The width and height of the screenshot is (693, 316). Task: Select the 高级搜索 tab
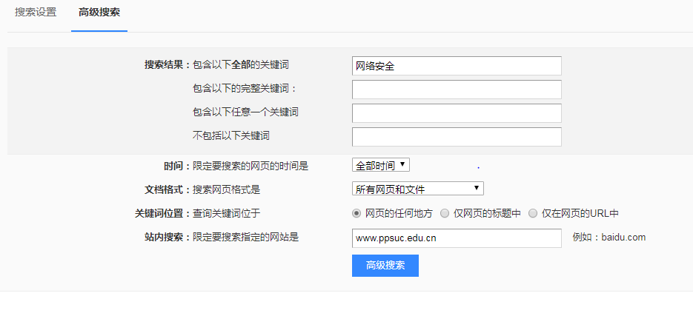pyautogui.click(x=99, y=13)
